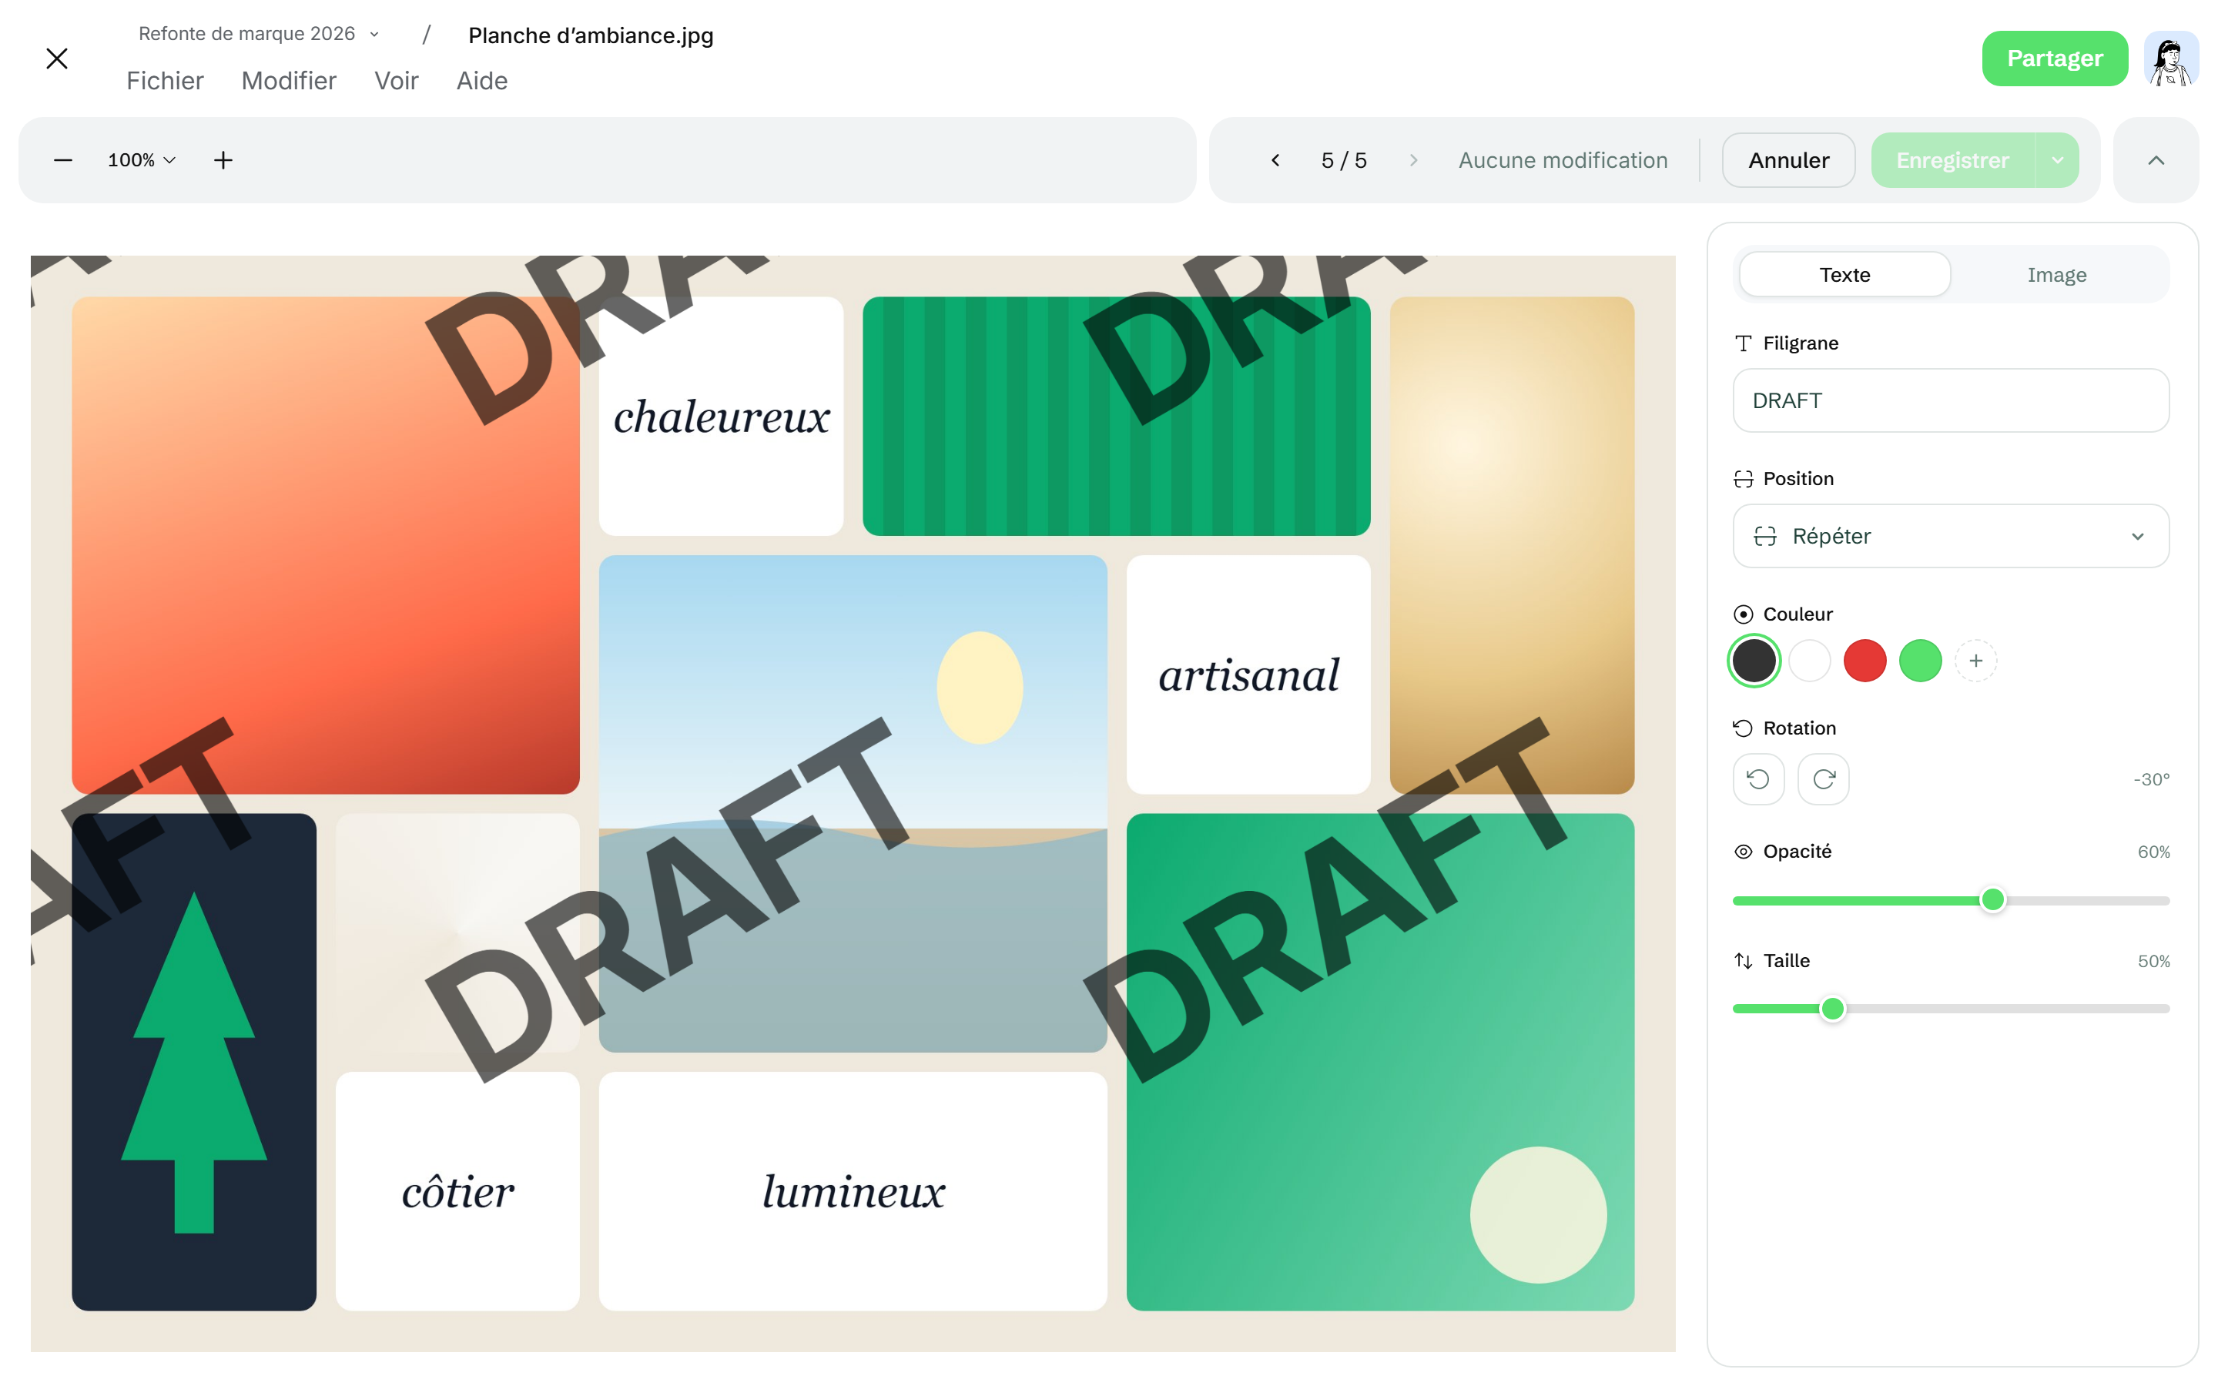This screenshot has height=1386, width=2218.
Task: Click the Aucune modification status text
Action: click(1563, 160)
